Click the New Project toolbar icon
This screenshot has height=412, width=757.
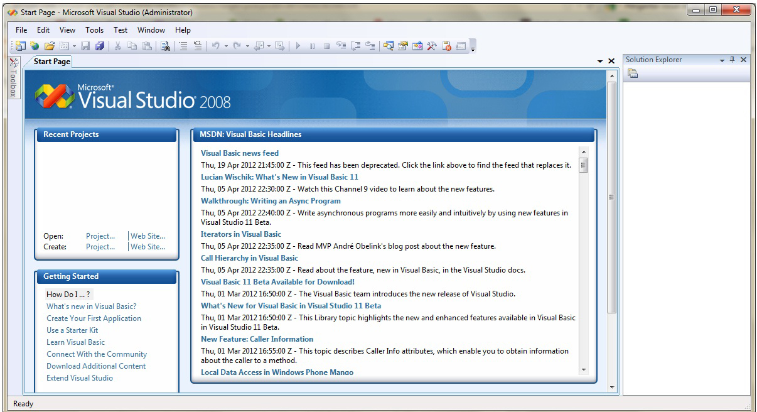[20, 46]
